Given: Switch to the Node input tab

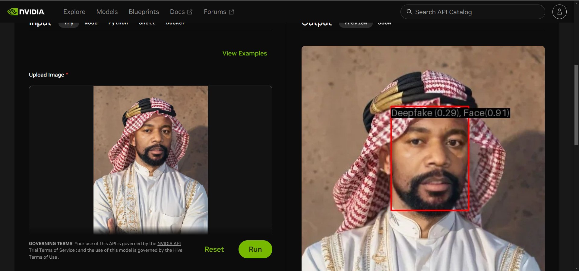Looking at the screenshot, I should [91, 24].
